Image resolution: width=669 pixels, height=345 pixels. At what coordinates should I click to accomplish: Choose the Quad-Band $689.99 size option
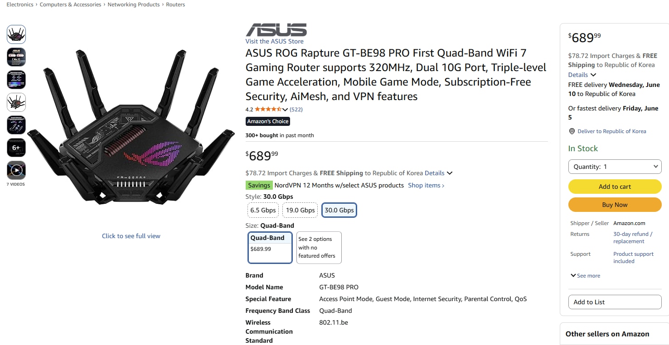270,247
